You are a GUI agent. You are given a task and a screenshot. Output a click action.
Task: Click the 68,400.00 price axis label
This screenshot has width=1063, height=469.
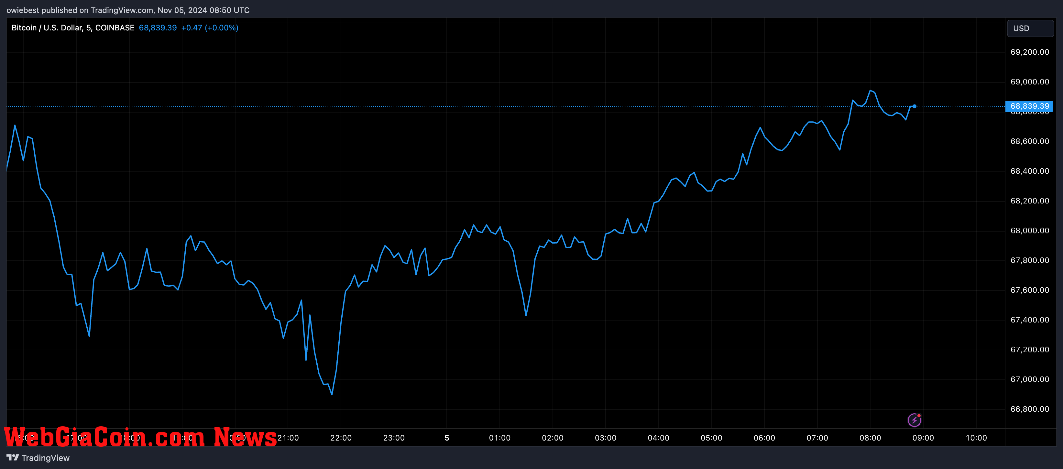(x=1030, y=171)
